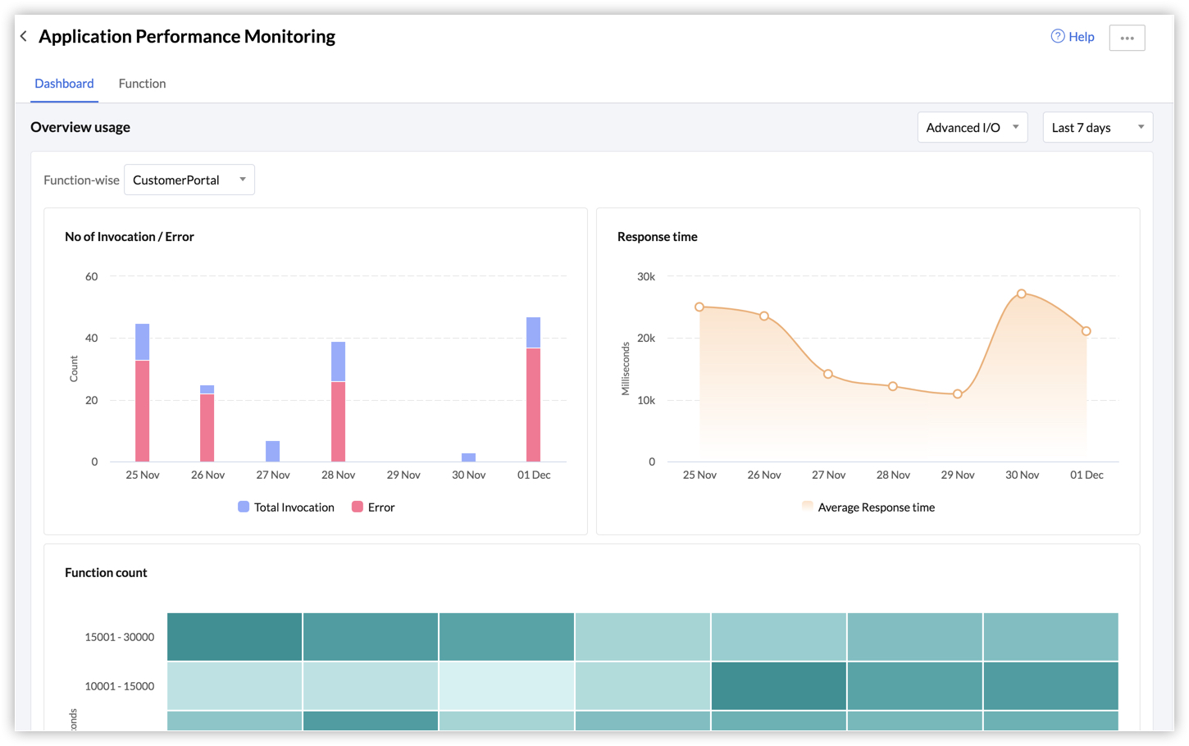Click the darkest heatmap cell in 10001 - 15000 row
Screen dimensions: 1189x746
(779, 685)
